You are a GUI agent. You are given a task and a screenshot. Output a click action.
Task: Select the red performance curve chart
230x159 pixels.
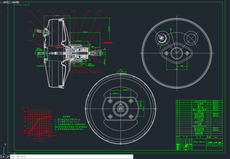[x=39, y=122]
